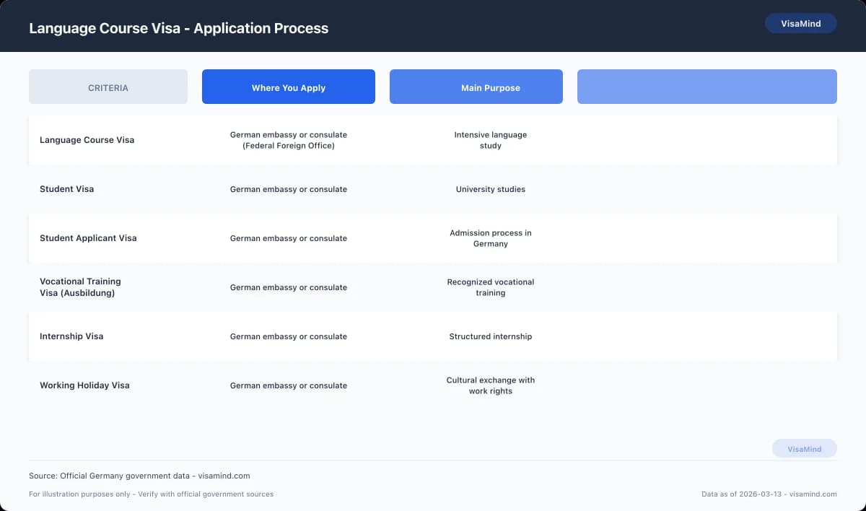Select the Language Course Visa row label

point(87,140)
